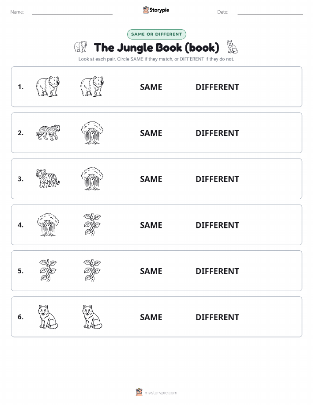Click the second wolf in row 6
This screenshot has width=313, height=405.
coord(92,317)
